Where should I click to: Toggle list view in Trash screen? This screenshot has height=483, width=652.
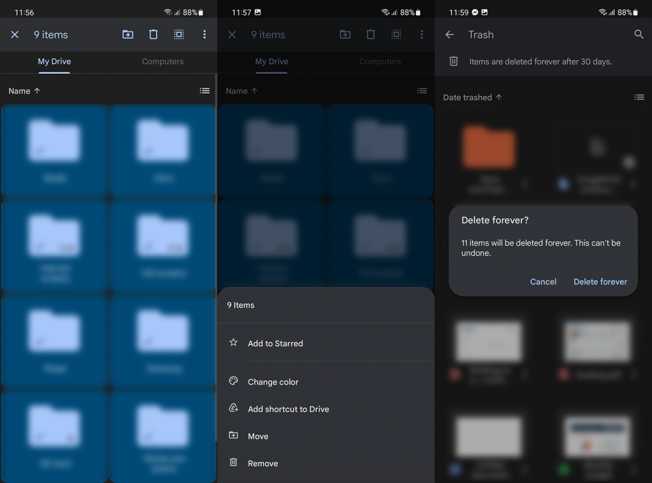coord(639,97)
